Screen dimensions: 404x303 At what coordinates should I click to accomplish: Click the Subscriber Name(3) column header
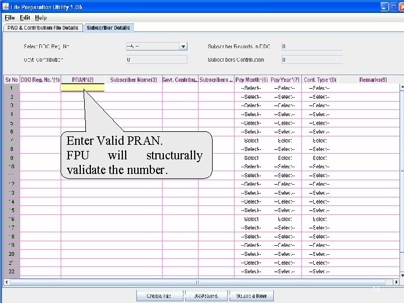point(134,80)
